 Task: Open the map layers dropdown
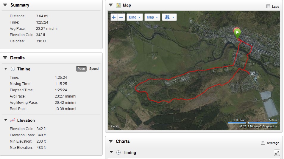[x=169, y=17]
